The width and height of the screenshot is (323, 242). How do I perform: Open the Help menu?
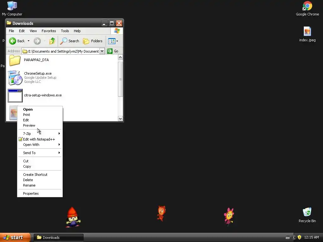[x=77, y=31]
